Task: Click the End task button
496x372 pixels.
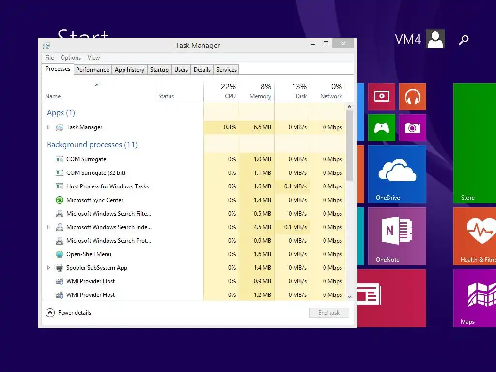Action: 329,313
